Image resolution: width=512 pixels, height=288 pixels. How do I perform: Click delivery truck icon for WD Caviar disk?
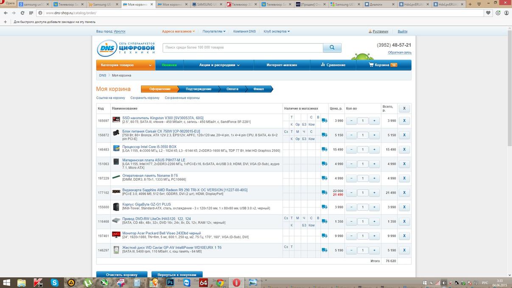[x=325, y=250]
